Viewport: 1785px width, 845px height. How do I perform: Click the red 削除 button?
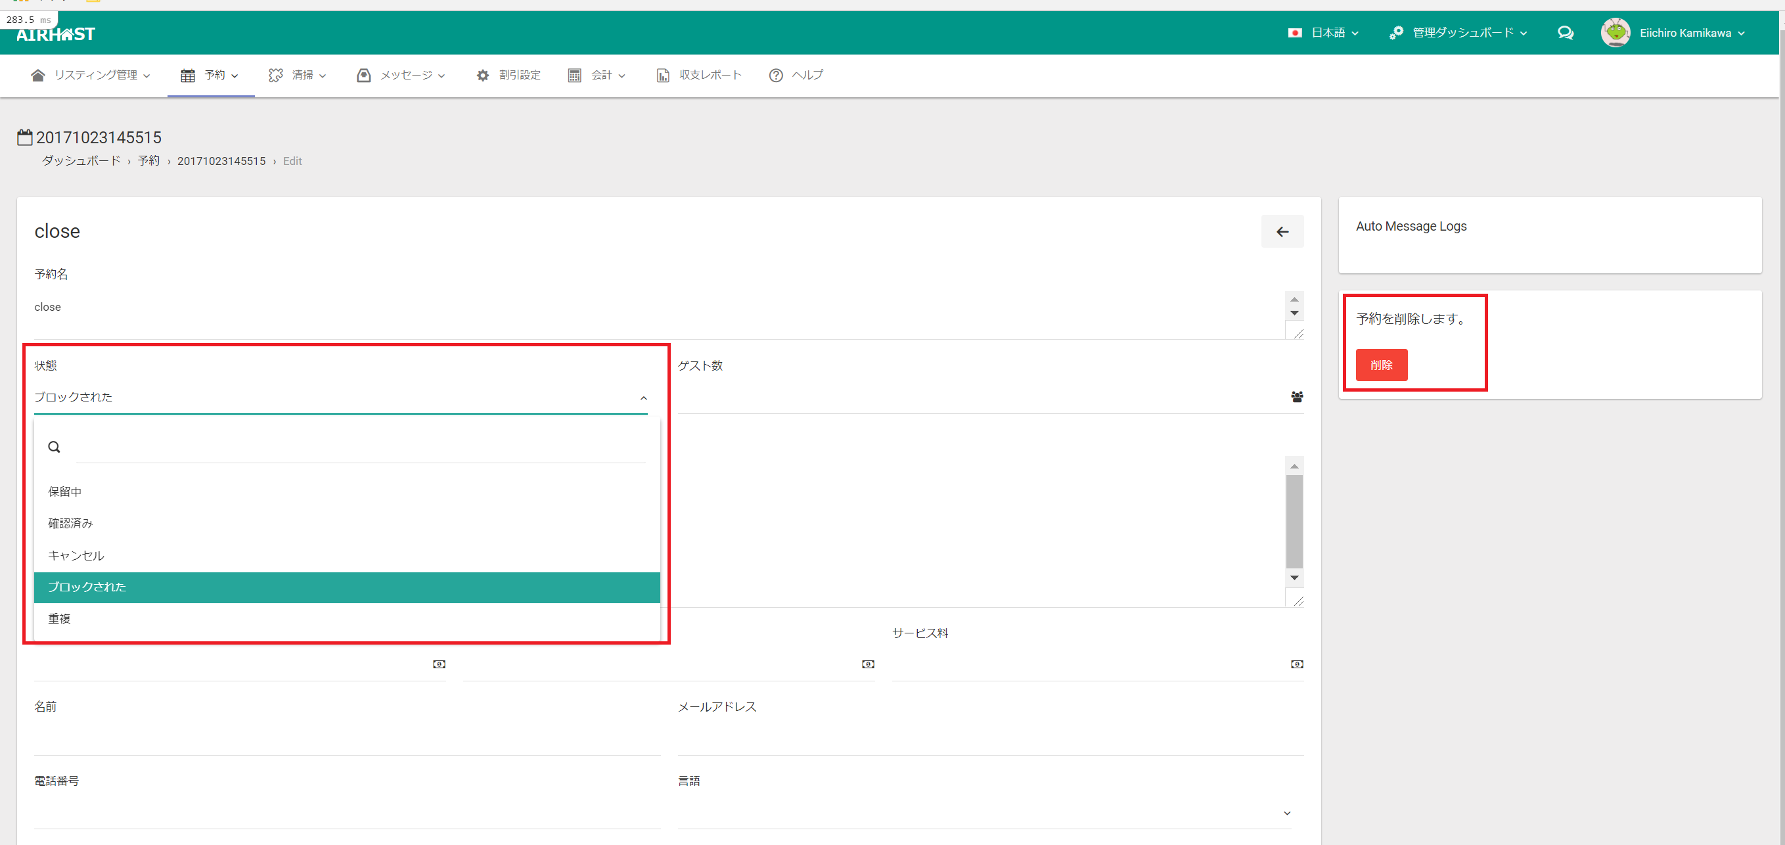(1381, 365)
